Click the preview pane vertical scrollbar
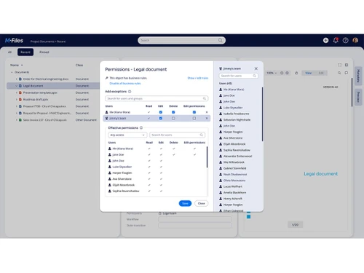This screenshot has height=273, width=364. (x=352, y=92)
